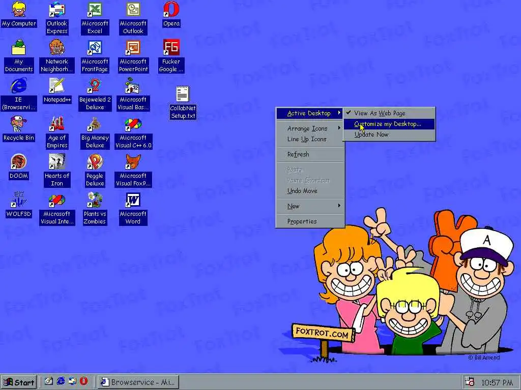Click Refresh in the context menu
521x390 pixels.
click(x=310, y=154)
